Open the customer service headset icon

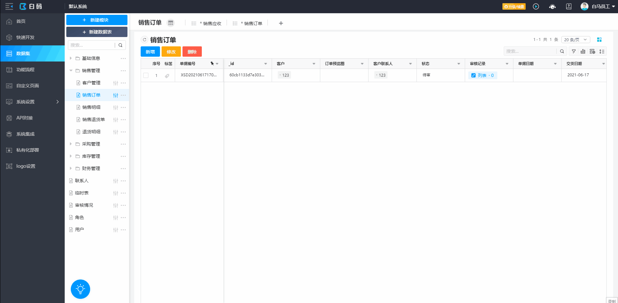[x=552, y=6]
